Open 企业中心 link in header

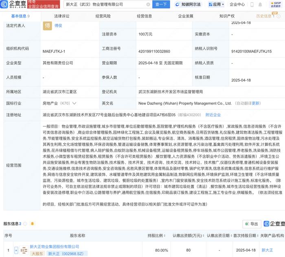[237, 4]
